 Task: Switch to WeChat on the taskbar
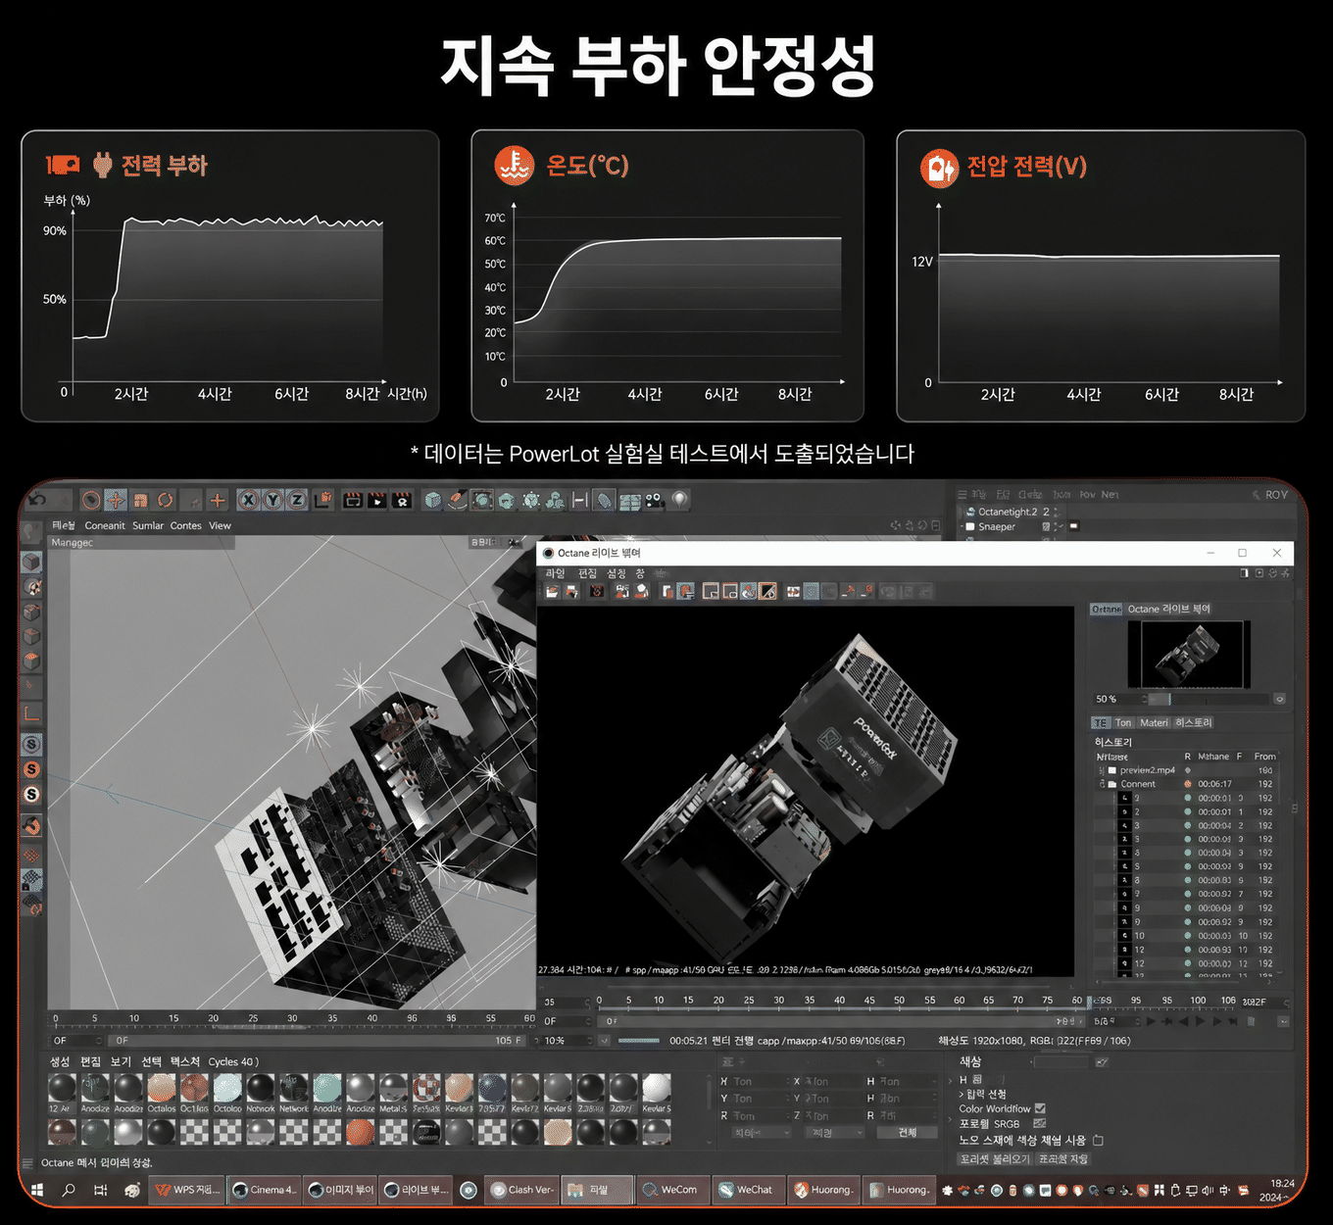(x=747, y=1190)
